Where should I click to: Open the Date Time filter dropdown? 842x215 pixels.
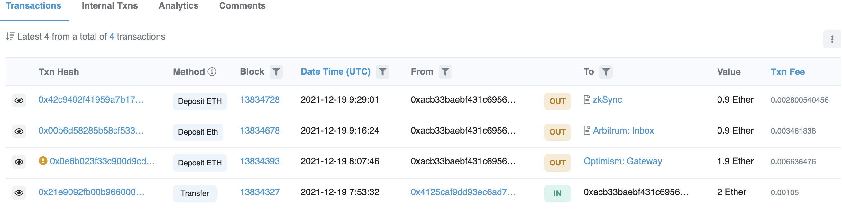pyautogui.click(x=383, y=71)
